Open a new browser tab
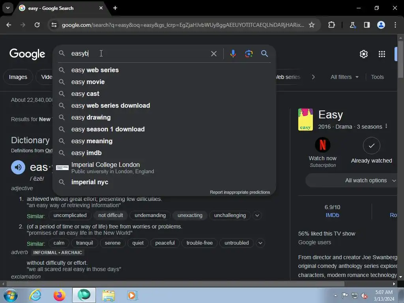Screen dimensions: 404x303 (x=115, y=8)
